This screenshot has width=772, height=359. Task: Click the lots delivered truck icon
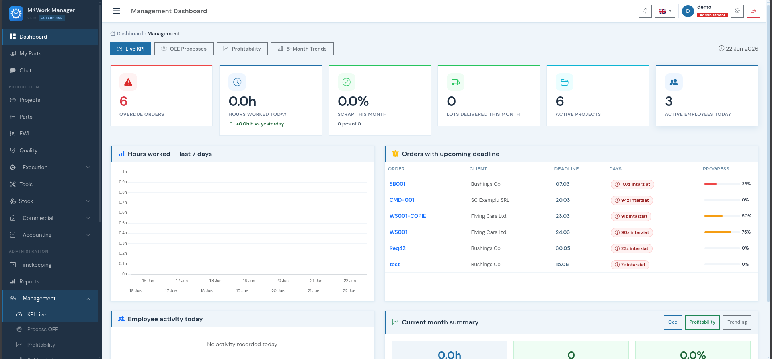click(455, 82)
